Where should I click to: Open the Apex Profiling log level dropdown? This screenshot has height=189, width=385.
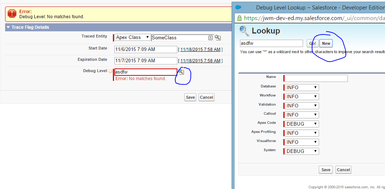[x=302, y=133]
